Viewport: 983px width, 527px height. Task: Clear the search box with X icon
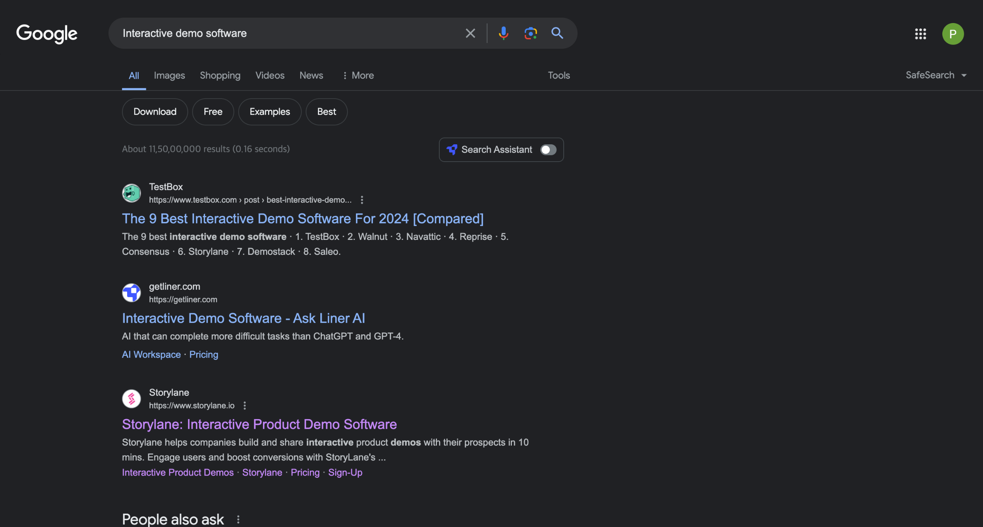tap(470, 33)
